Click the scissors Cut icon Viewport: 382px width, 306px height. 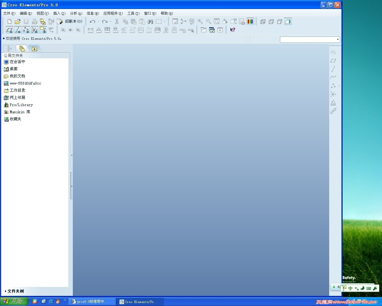pyautogui.click(x=117, y=22)
